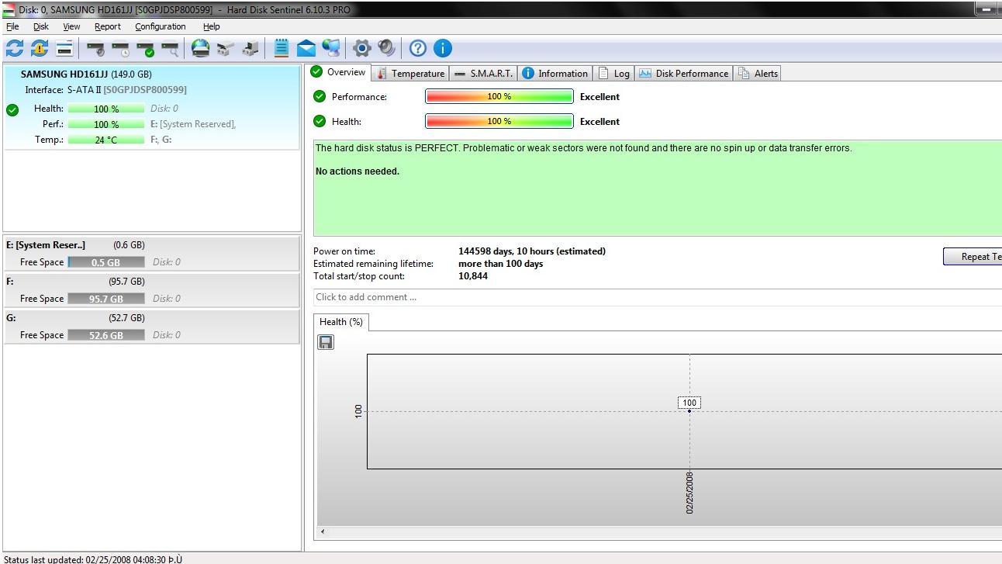Click the disk icon with the speaker badge
The height and width of the screenshot is (564, 1002).
click(96, 49)
